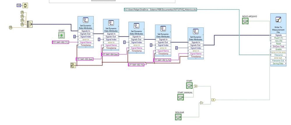This screenshot has width=291, height=125.
Task: Click the OR gate node
Action: point(196,86)
